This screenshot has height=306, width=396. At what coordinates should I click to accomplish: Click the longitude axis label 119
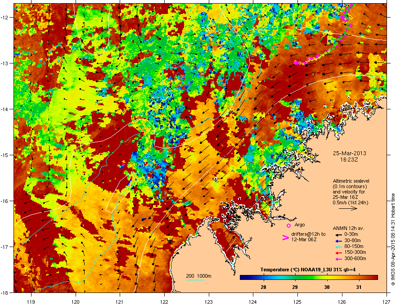pos(31,301)
